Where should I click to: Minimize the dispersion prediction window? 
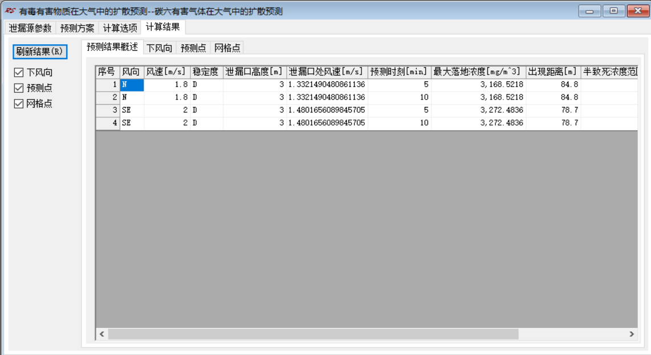(x=589, y=11)
